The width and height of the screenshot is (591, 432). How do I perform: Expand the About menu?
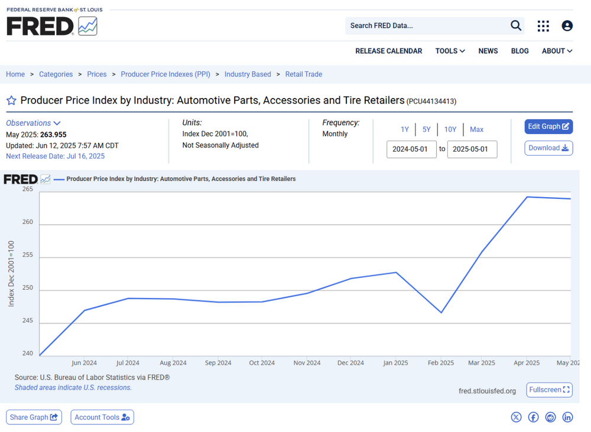[557, 51]
